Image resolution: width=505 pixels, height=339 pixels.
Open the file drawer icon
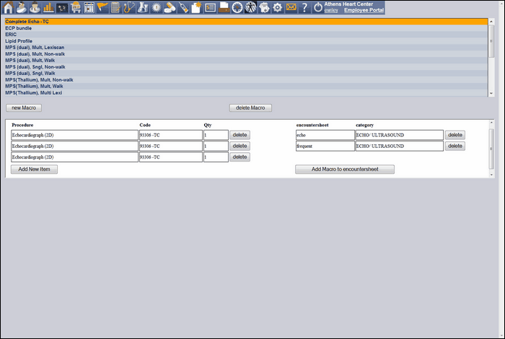coord(224,7)
